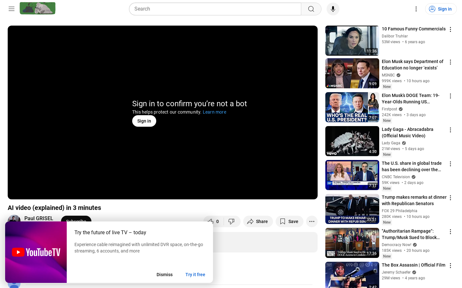
Task: Click the video title AI video explained
Action: 55,208
